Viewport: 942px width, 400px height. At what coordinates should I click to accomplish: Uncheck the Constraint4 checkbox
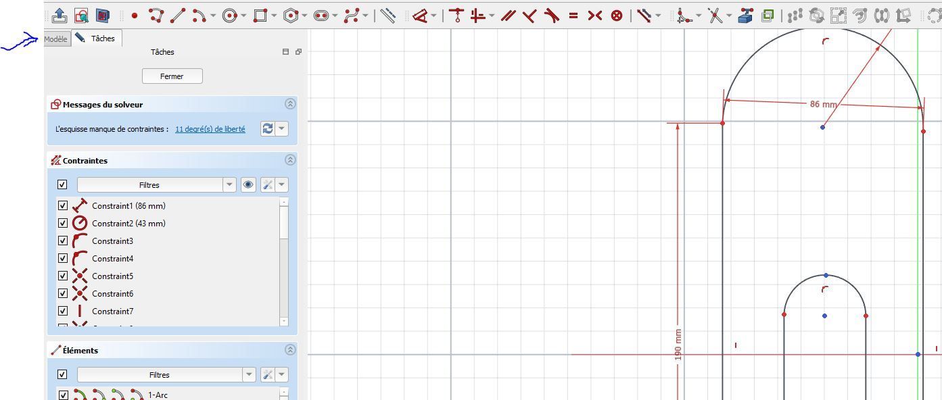(63, 258)
